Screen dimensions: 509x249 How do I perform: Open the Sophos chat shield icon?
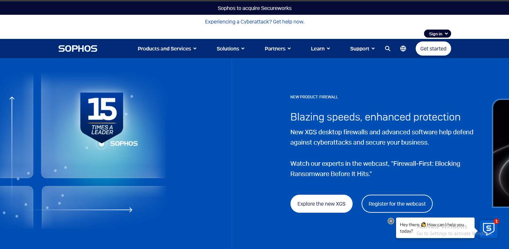pyautogui.click(x=488, y=229)
